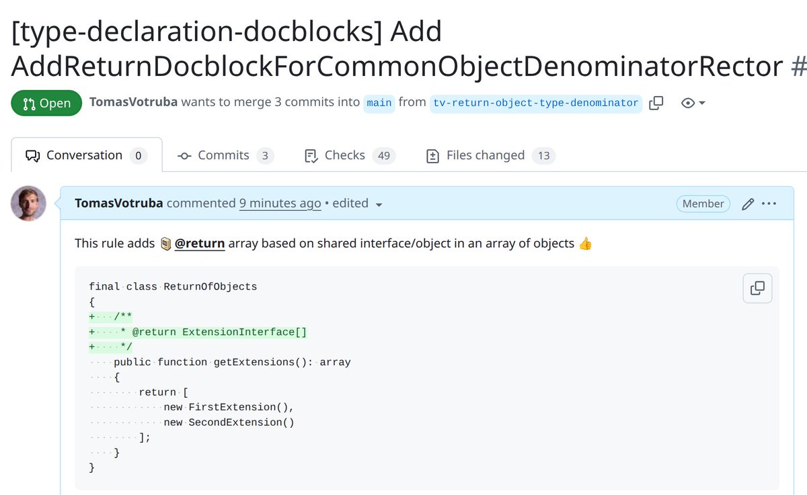Click the Checks tab checklist icon
Image resolution: width=807 pixels, height=495 pixels.
pyautogui.click(x=311, y=156)
